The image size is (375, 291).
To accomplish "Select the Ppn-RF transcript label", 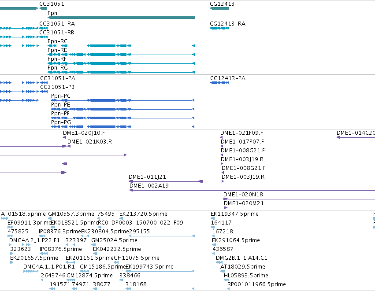I will (x=57, y=59).
